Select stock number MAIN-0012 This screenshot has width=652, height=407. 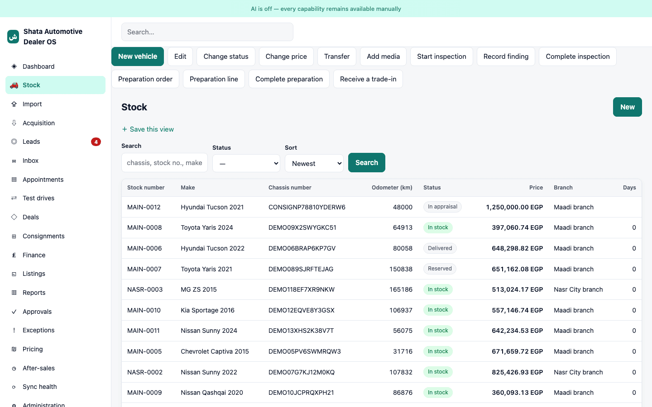(x=144, y=207)
